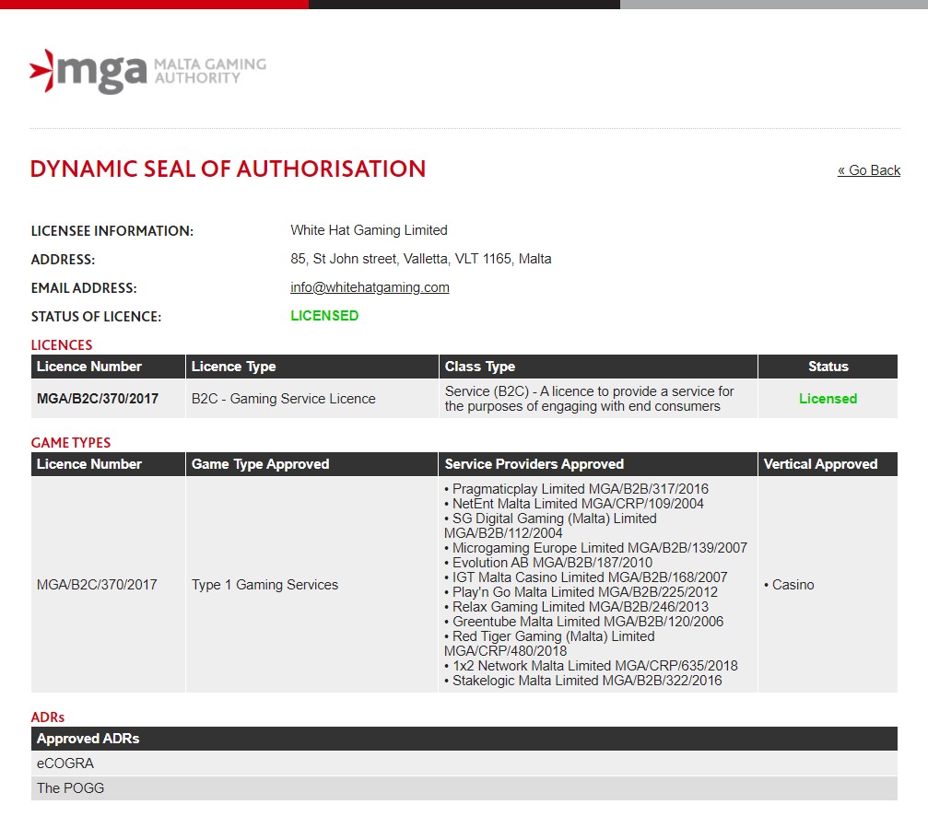Click the 'Dynamic Seal of Authorisation' heading

click(228, 169)
